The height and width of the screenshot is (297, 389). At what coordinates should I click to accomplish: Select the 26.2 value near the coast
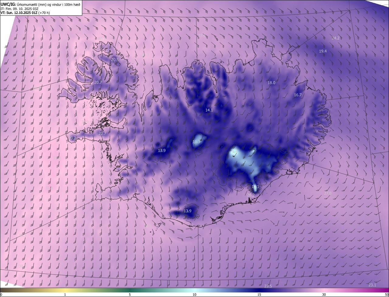click(x=251, y=195)
